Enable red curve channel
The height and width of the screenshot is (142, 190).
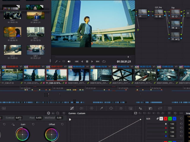click(x=166, y=119)
